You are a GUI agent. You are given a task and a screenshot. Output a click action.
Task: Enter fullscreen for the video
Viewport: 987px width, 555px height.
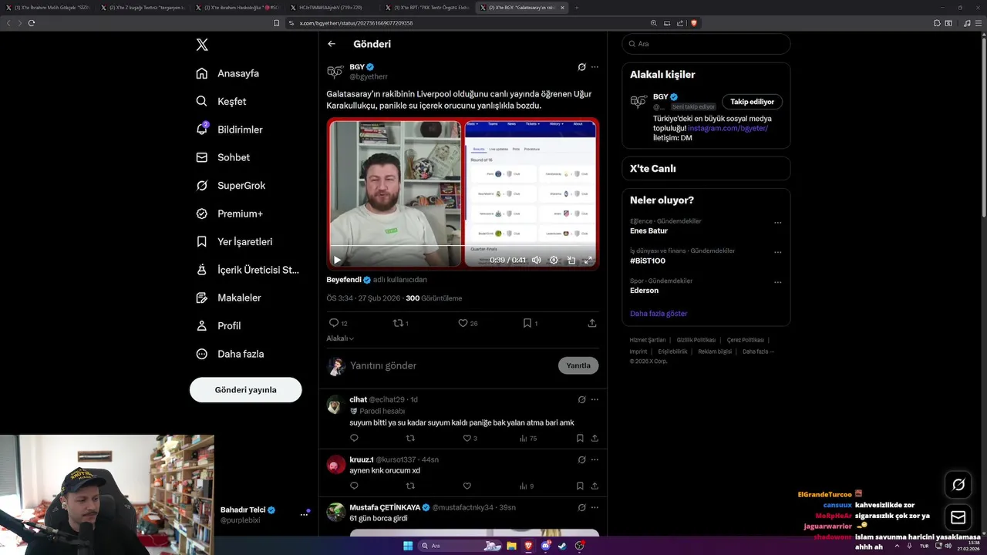[588, 260]
